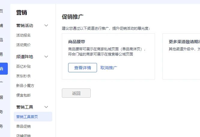Open 店铺促销 menu item

[23, 135]
